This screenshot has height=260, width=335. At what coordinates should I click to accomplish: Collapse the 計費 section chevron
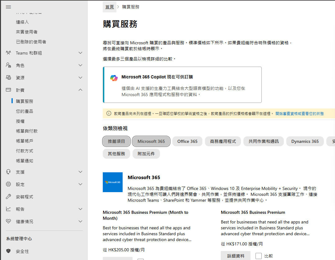(x=80, y=90)
